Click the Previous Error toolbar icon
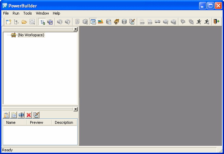The height and width of the screenshot is (154, 224). click(x=67, y=22)
